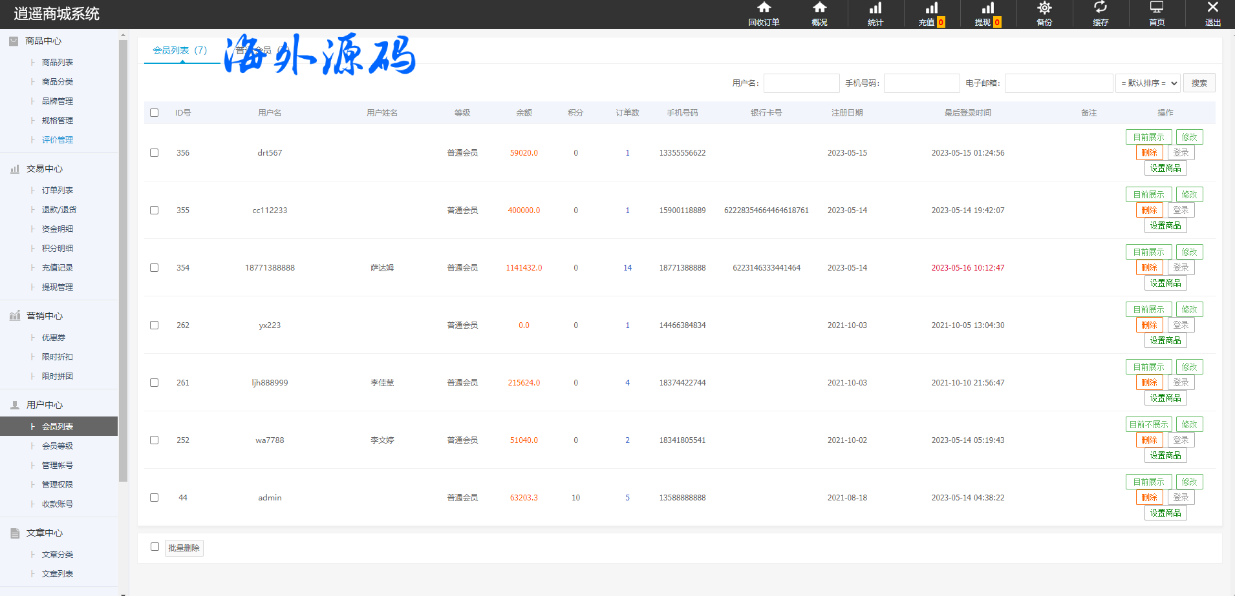Open the 统计 statistics chart icon
This screenshot has width=1235, height=596.
[x=875, y=9]
